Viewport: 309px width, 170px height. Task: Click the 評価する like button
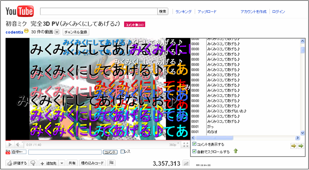[17, 163]
